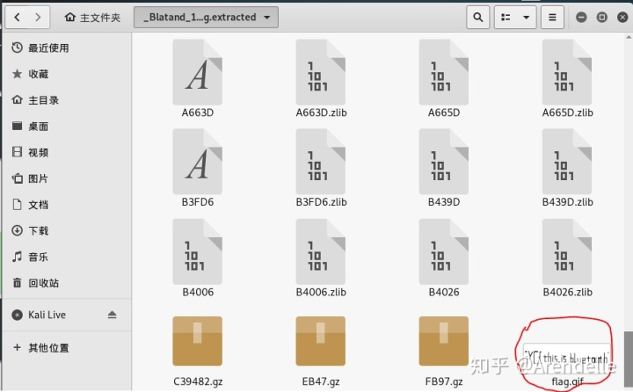
Task: Select the flag.gif image thumbnail
Action: (567, 359)
